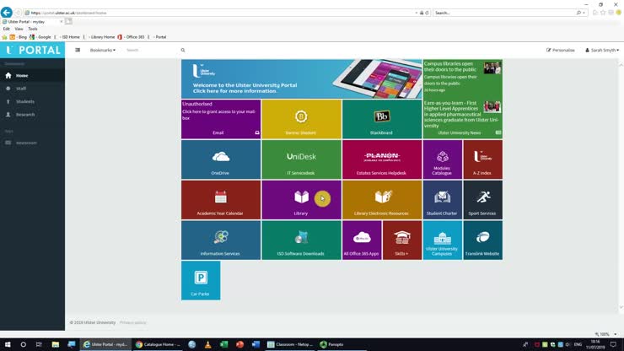Viewport: 624px width, 351px height.
Task: Expand the Sarah Smyth user menu
Action: [602, 50]
